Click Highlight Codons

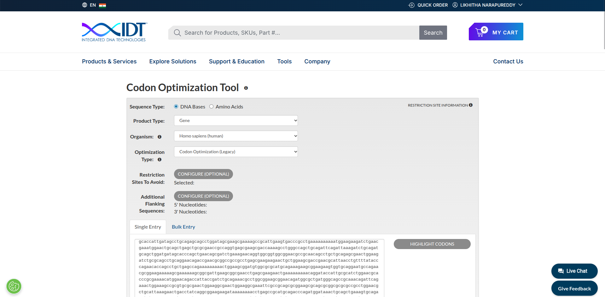point(432,244)
